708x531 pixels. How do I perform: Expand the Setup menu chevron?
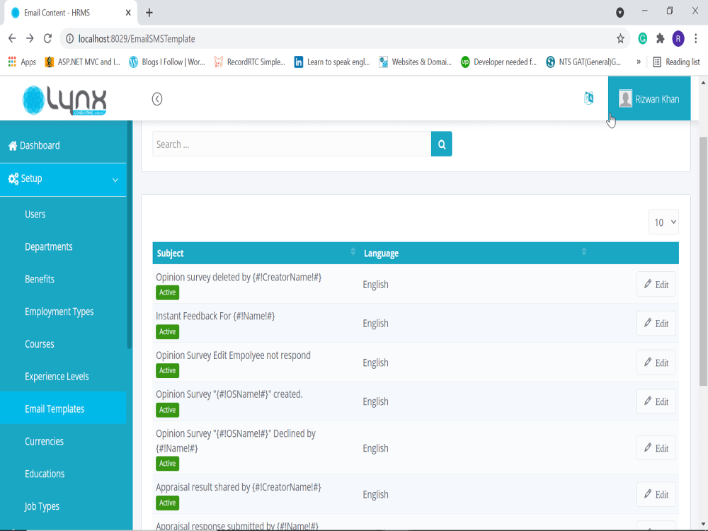click(115, 180)
